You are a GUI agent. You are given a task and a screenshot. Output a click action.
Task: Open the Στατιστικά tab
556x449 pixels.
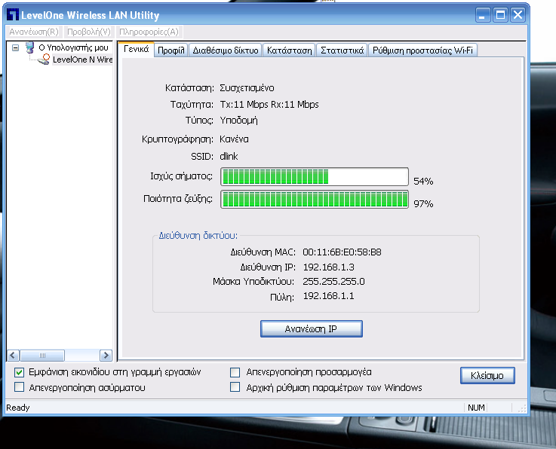pos(343,50)
